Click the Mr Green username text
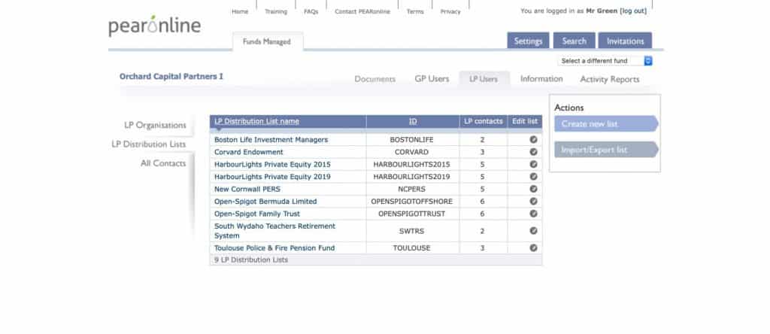This screenshot has width=770, height=334. pyautogui.click(x=602, y=11)
